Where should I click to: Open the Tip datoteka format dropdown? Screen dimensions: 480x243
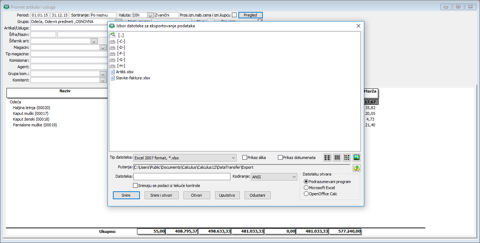tap(233, 158)
